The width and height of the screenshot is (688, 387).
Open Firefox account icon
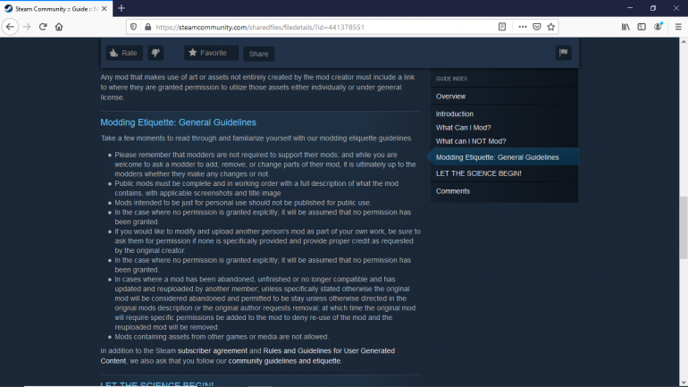pyautogui.click(x=658, y=27)
